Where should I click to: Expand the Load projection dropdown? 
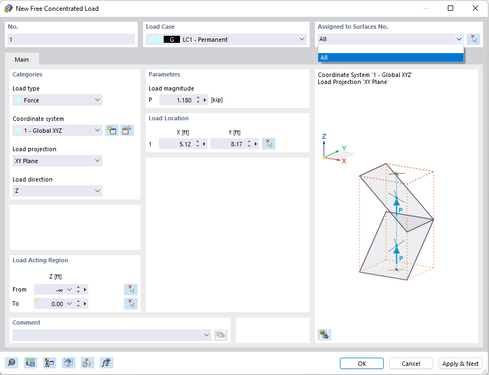coord(98,161)
